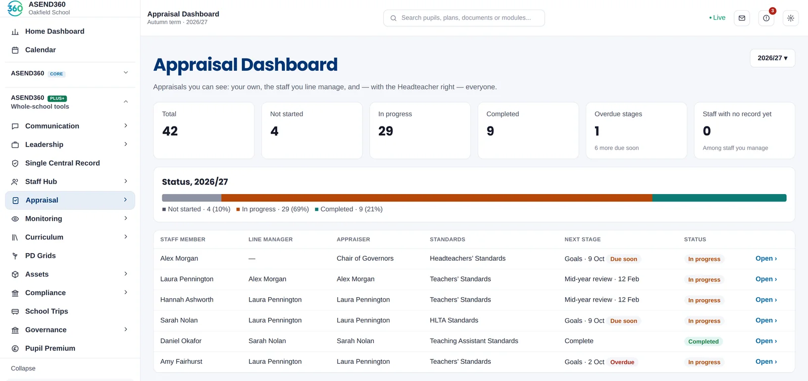Screen dimensions: 808x381
Task: Click the Not started summary card
Action: [312, 130]
